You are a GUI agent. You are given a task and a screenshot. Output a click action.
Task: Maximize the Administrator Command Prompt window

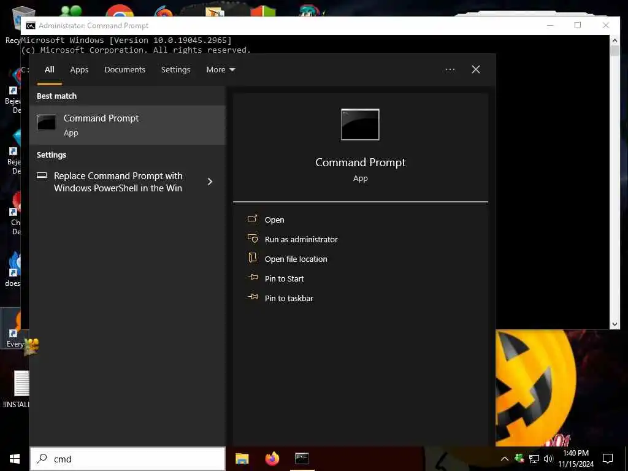(578, 25)
